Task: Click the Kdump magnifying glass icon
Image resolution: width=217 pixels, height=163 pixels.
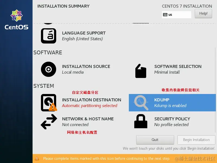Action: [141, 103]
